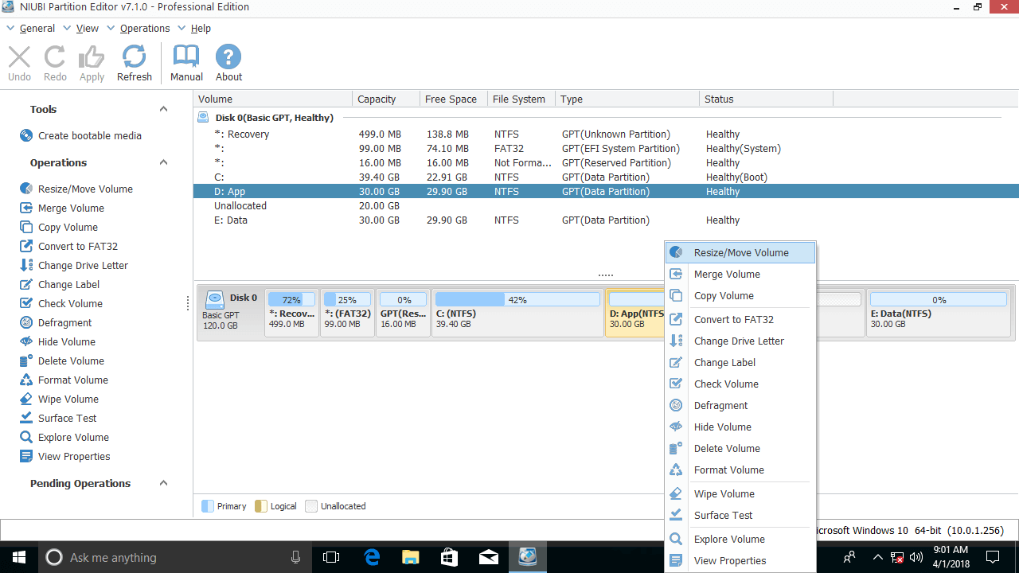Show hidden icons in the system tray
The height and width of the screenshot is (573, 1019).
[877, 557]
